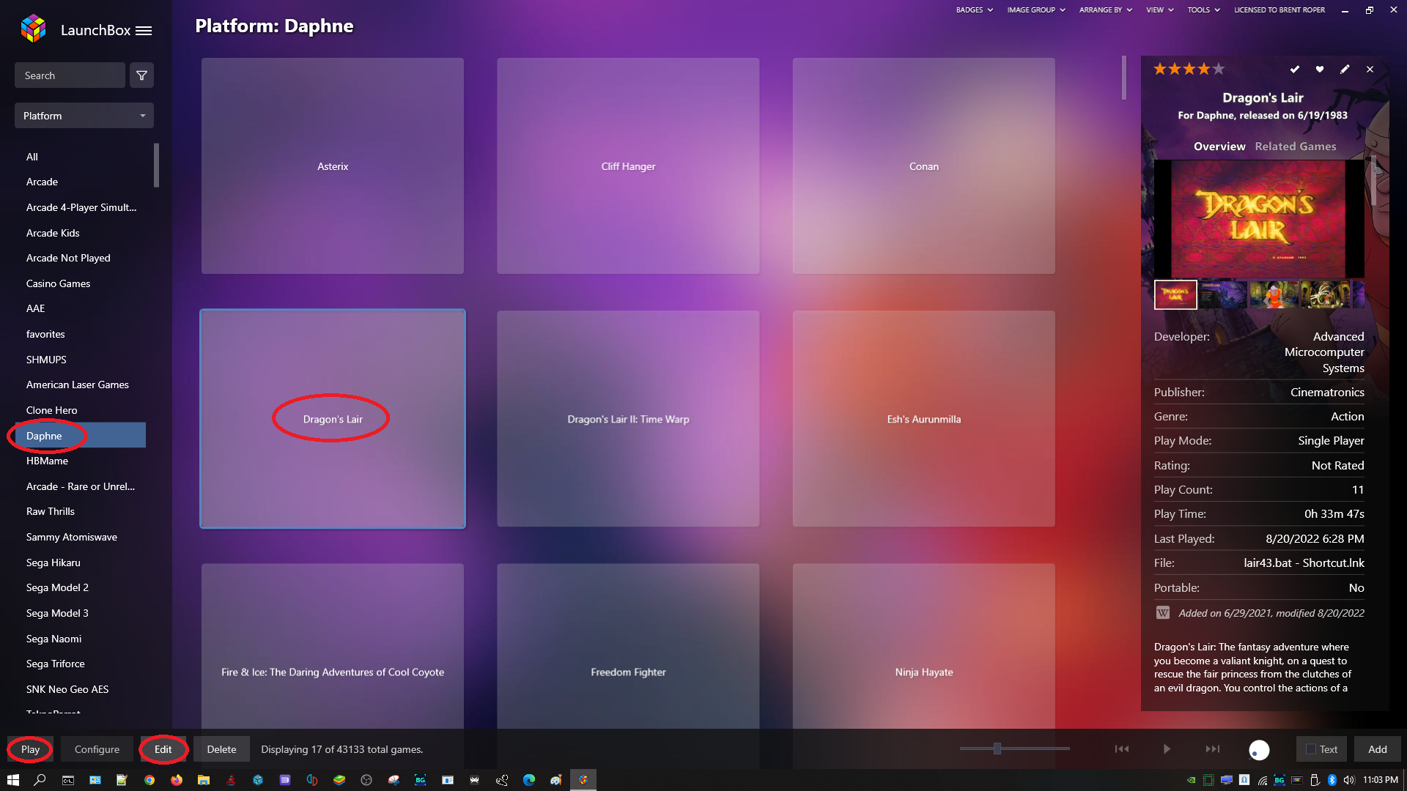This screenshot has width=1407, height=791.
Task: Click the Delete button
Action: click(x=221, y=749)
